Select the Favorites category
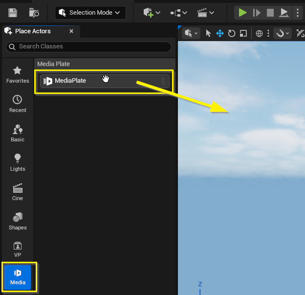The height and width of the screenshot is (295, 305). click(x=18, y=75)
